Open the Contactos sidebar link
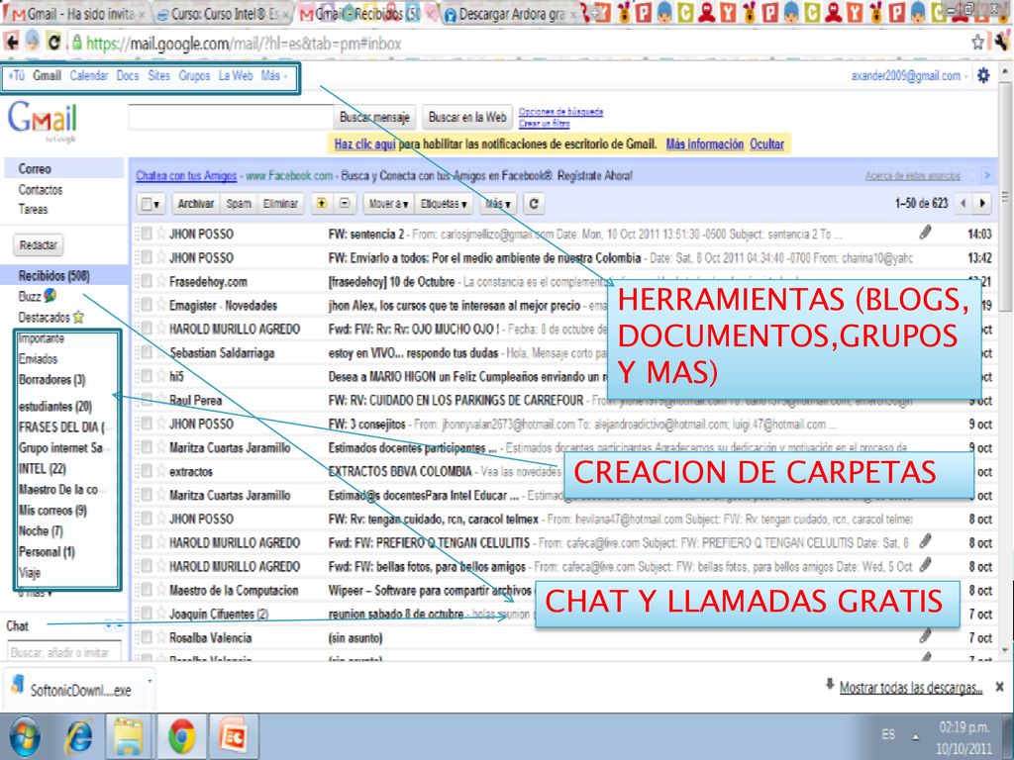1014x760 pixels. coord(40,189)
